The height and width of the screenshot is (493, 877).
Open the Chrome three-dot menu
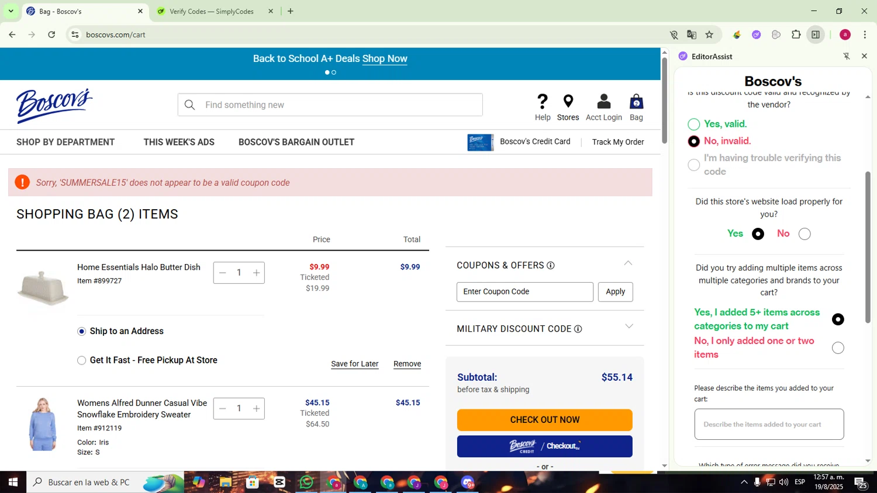[x=865, y=34]
